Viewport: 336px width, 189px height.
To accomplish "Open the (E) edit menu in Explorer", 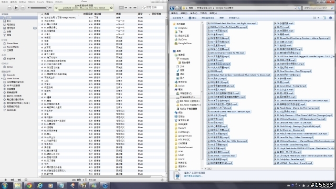I will coord(184,13).
